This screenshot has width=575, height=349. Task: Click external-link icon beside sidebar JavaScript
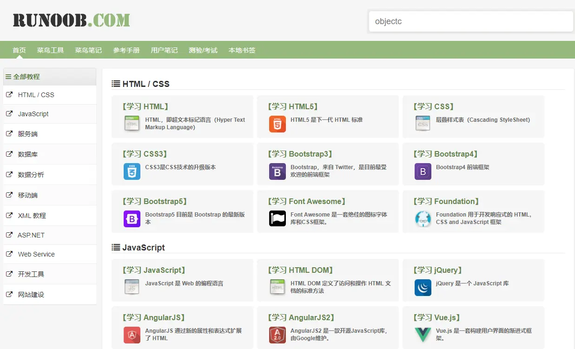pos(9,113)
